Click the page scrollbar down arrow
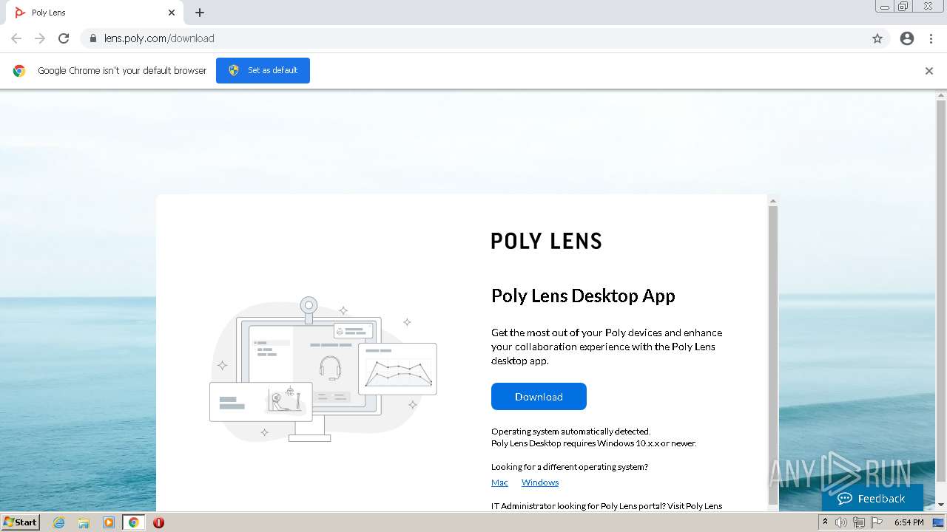The height and width of the screenshot is (532, 947). [x=941, y=505]
